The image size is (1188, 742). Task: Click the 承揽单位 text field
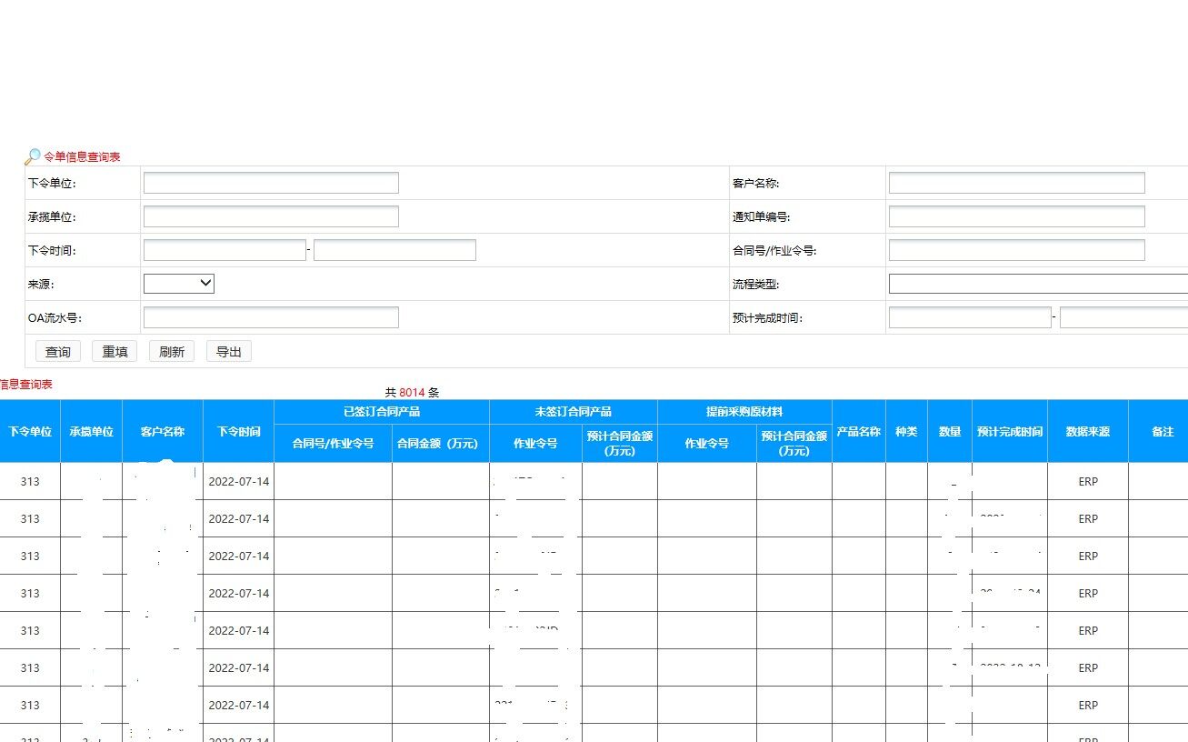click(271, 216)
